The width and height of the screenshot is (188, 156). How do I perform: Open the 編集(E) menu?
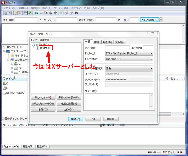point(24,8)
